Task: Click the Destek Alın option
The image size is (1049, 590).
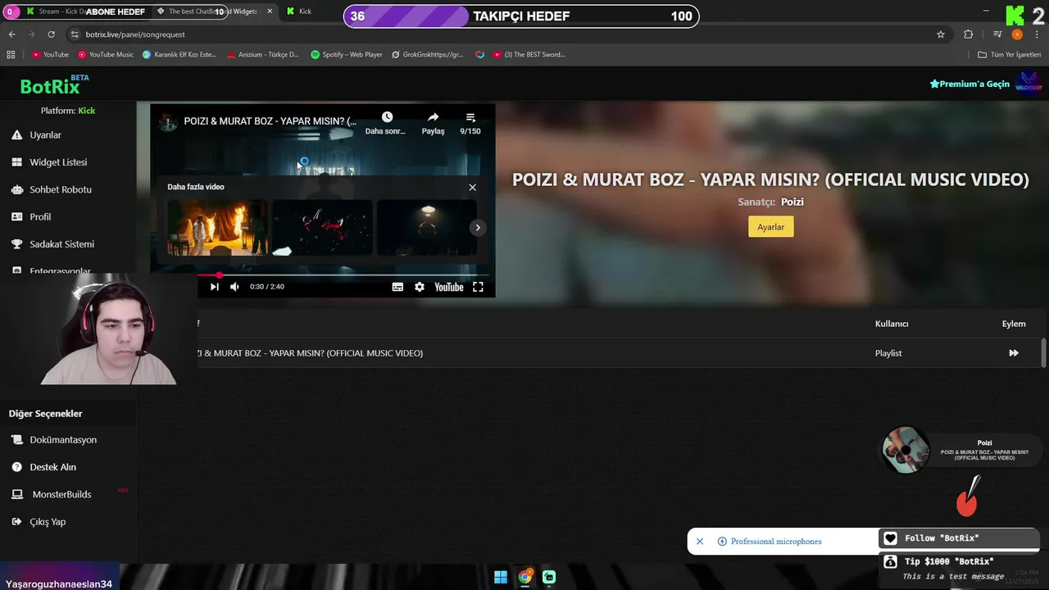Action: click(52, 467)
